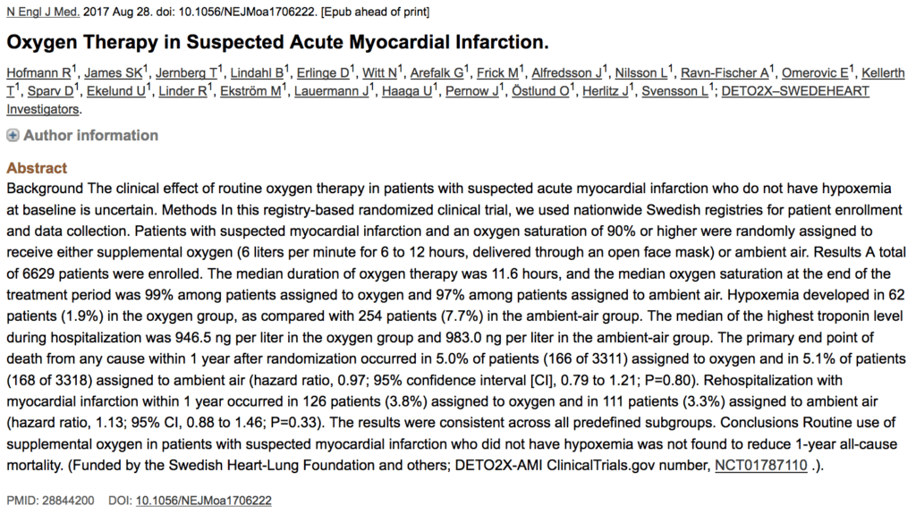This screenshot has width=916, height=514.
Task: Open DOI 10.1056/NEJMoa1706222 link
Action: point(203,501)
